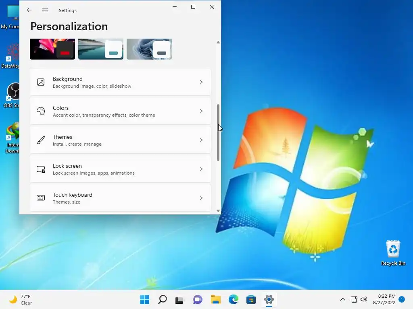Open the Lock screen settings row
This screenshot has width=413, height=309.
pyautogui.click(x=120, y=169)
